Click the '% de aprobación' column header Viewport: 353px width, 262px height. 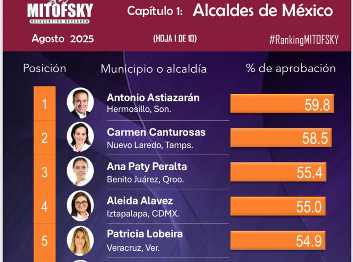pyautogui.click(x=291, y=68)
